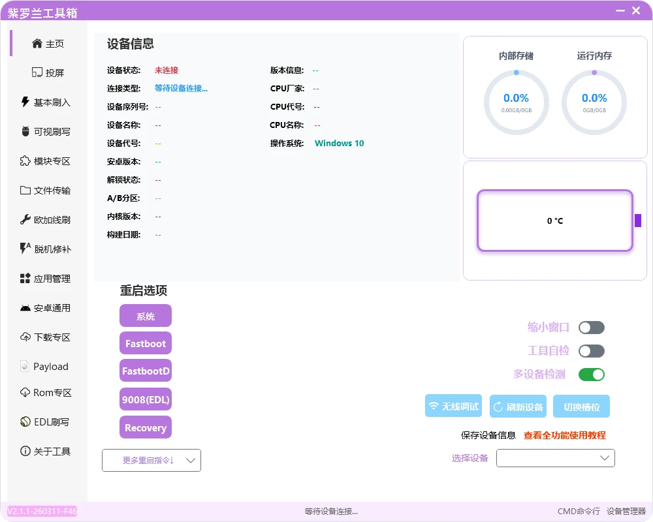Click the blue battery level indicator bar
This screenshot has height=522, width=653.
tap(637, 221)
